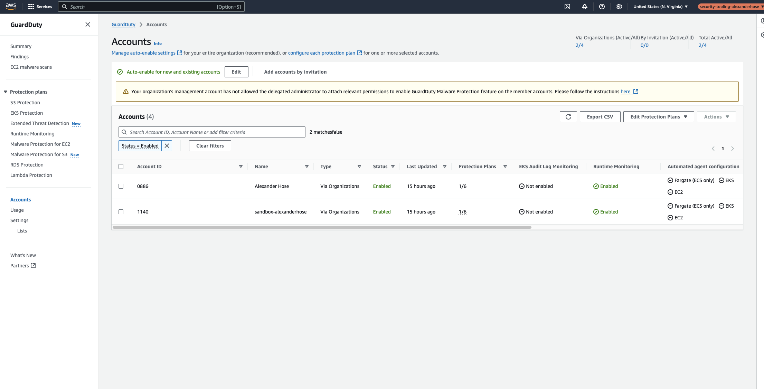764x389 pixels.
Task: Open the security-tooling-alexanderhose account menu
Action: point(731,7)
